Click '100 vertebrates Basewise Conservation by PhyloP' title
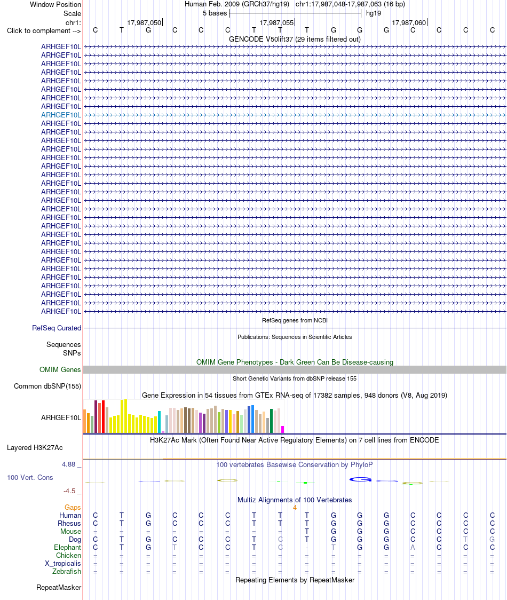This screenshot has width=507, height=600. 295,464
